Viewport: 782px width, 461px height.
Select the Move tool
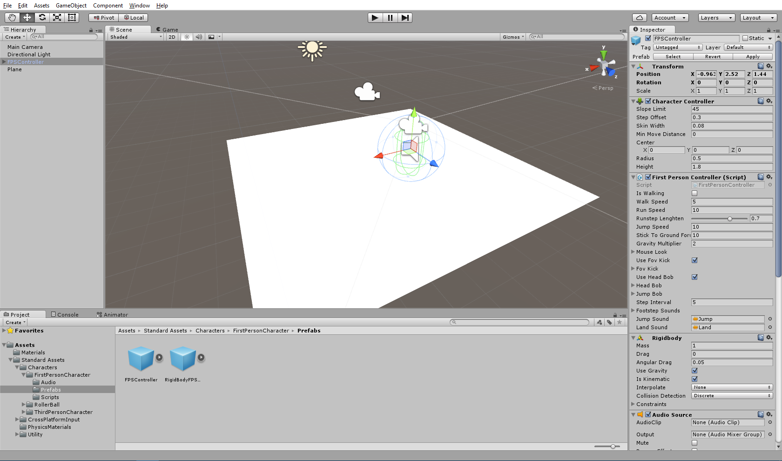(27, 18)
